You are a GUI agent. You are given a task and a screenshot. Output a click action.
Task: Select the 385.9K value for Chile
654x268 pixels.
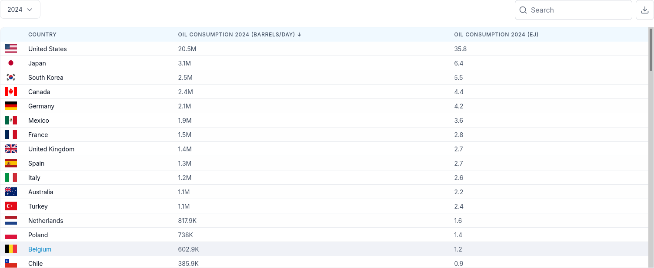click(x=188, y=264)
